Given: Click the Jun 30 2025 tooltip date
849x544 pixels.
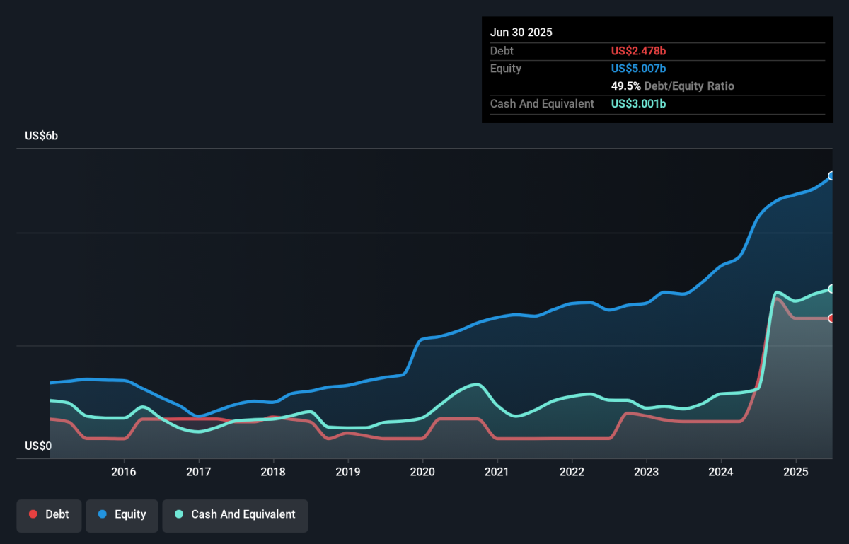Looking at the screenshot, I should (521, 33).
